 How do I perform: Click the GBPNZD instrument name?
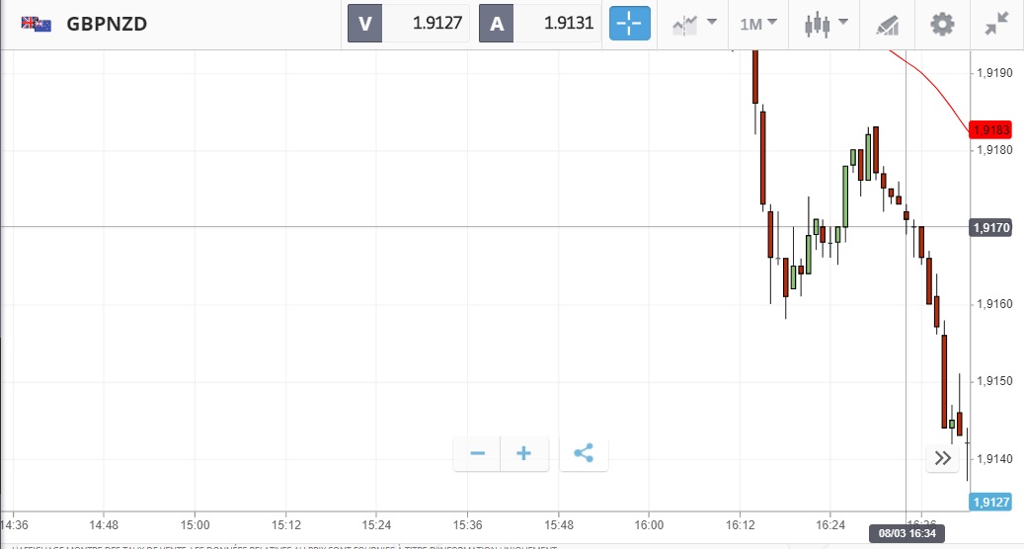[107, 24]
